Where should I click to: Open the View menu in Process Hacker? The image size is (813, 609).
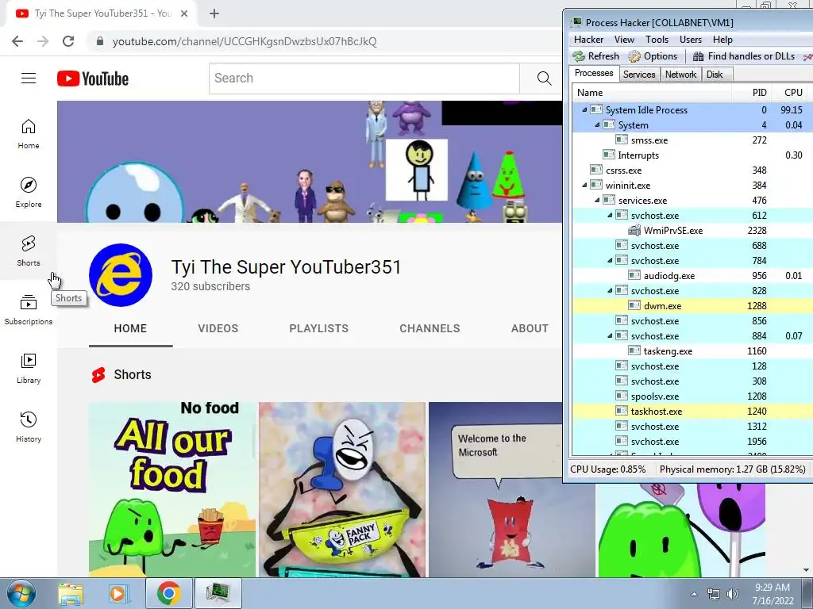coord(624,40)
